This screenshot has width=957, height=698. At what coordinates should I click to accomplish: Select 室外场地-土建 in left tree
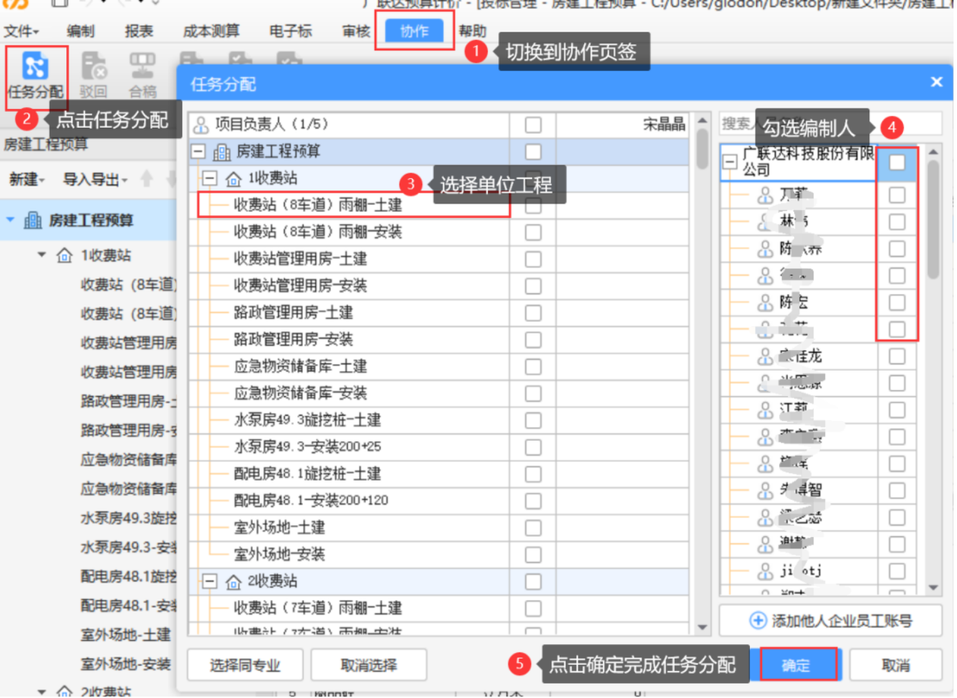point(126,635)
